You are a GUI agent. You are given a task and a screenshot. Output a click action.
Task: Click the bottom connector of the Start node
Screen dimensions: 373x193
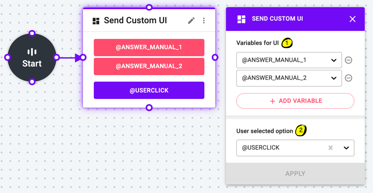coord(32,82)
